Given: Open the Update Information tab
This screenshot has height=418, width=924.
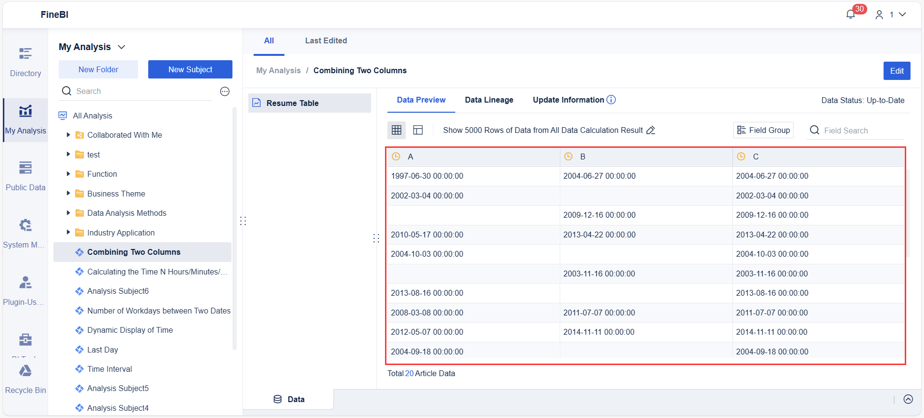Looking at the screenshot, I should coord(568,100).
